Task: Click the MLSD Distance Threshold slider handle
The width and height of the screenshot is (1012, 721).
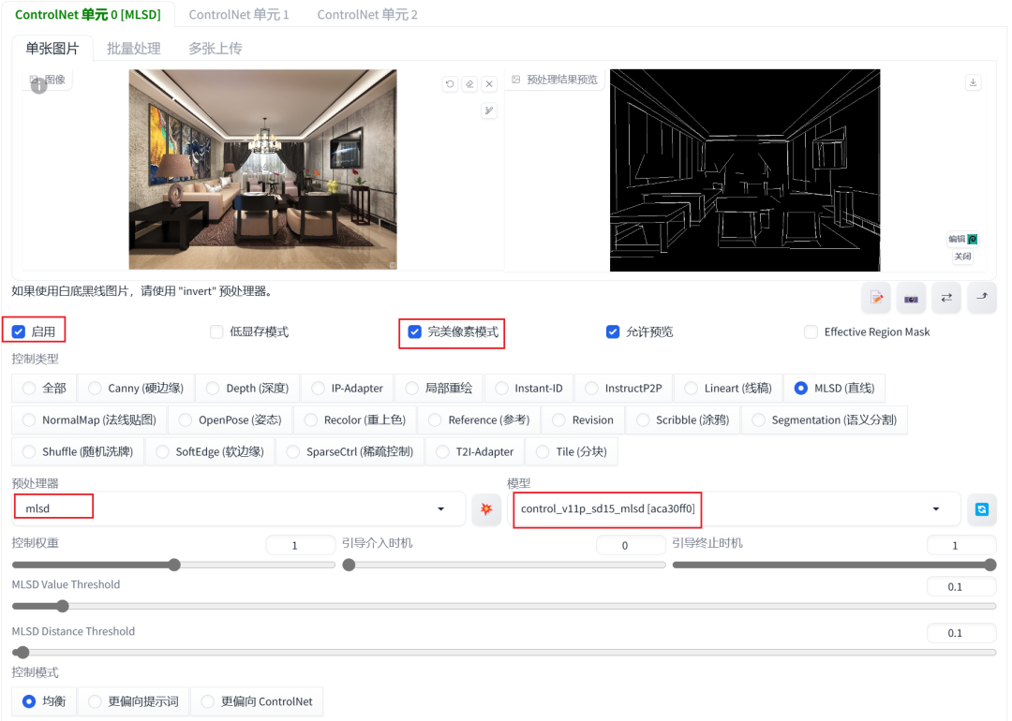Action: coord(22,653)
